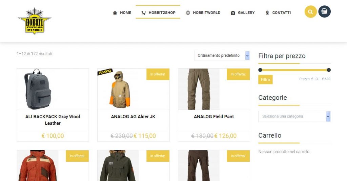Open the shopping basket icon
Screen dimensions: 347x181
[x=324, y=11]
